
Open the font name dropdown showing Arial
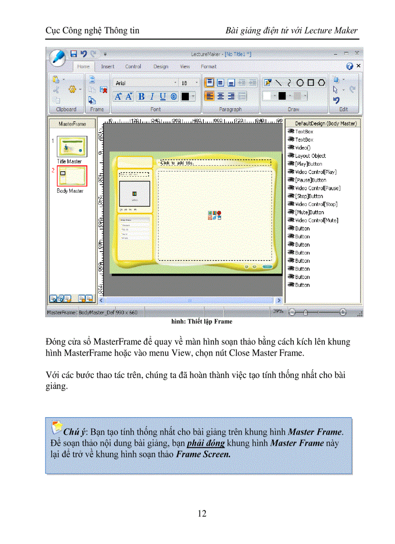click(176, 82)
